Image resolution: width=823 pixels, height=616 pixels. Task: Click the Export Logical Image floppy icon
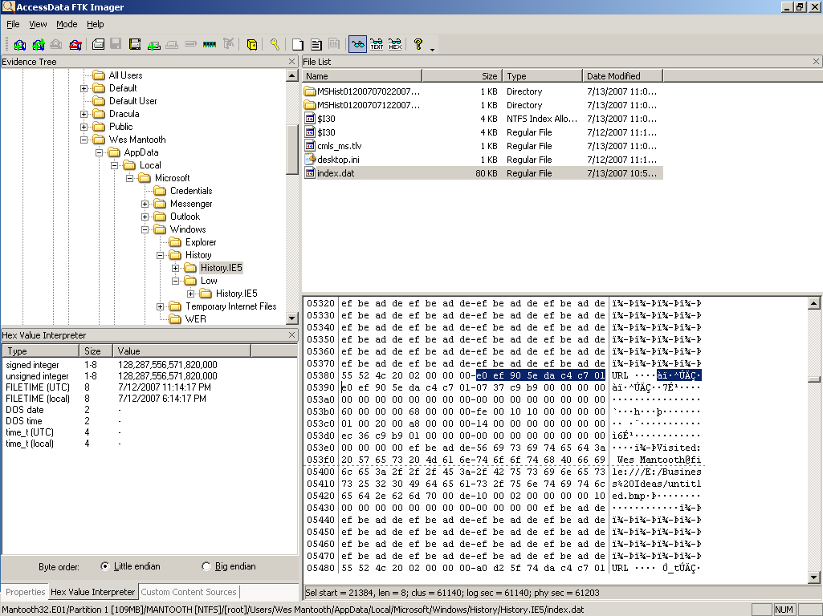point(135,45)
